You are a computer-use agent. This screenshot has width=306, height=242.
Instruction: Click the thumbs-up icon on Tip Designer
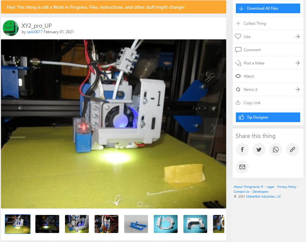tap(241, 117)
